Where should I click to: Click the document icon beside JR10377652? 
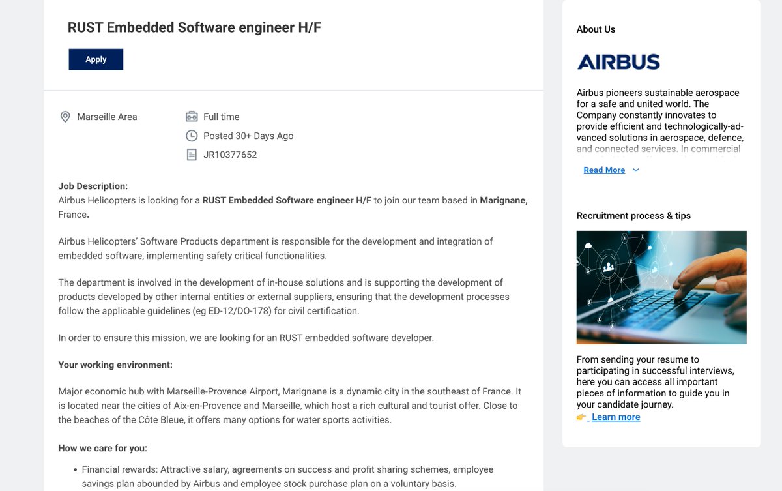pos(192,155)
